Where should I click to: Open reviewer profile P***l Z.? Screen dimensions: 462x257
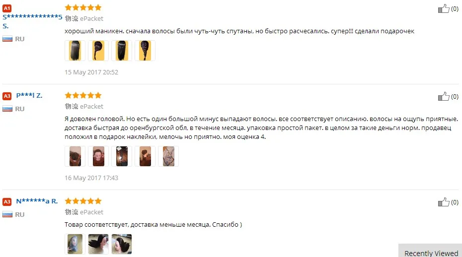pos(29,95)
